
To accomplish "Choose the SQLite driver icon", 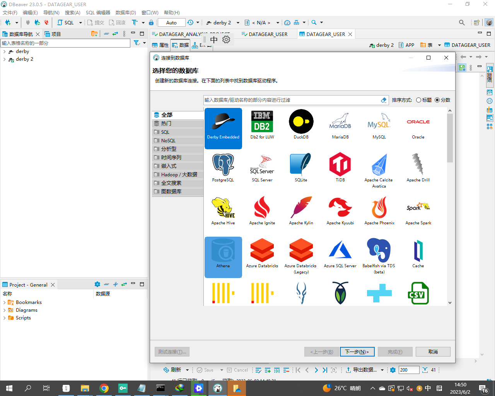I will [301, 168].
